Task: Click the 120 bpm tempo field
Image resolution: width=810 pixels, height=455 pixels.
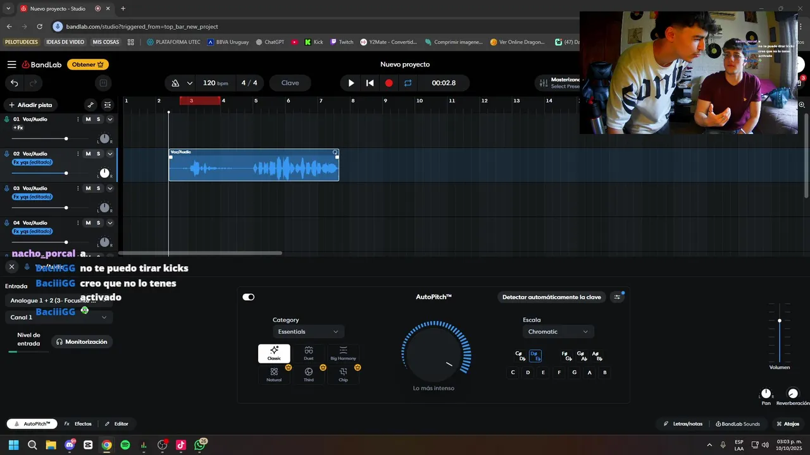Action: click(x=215, y=83)
